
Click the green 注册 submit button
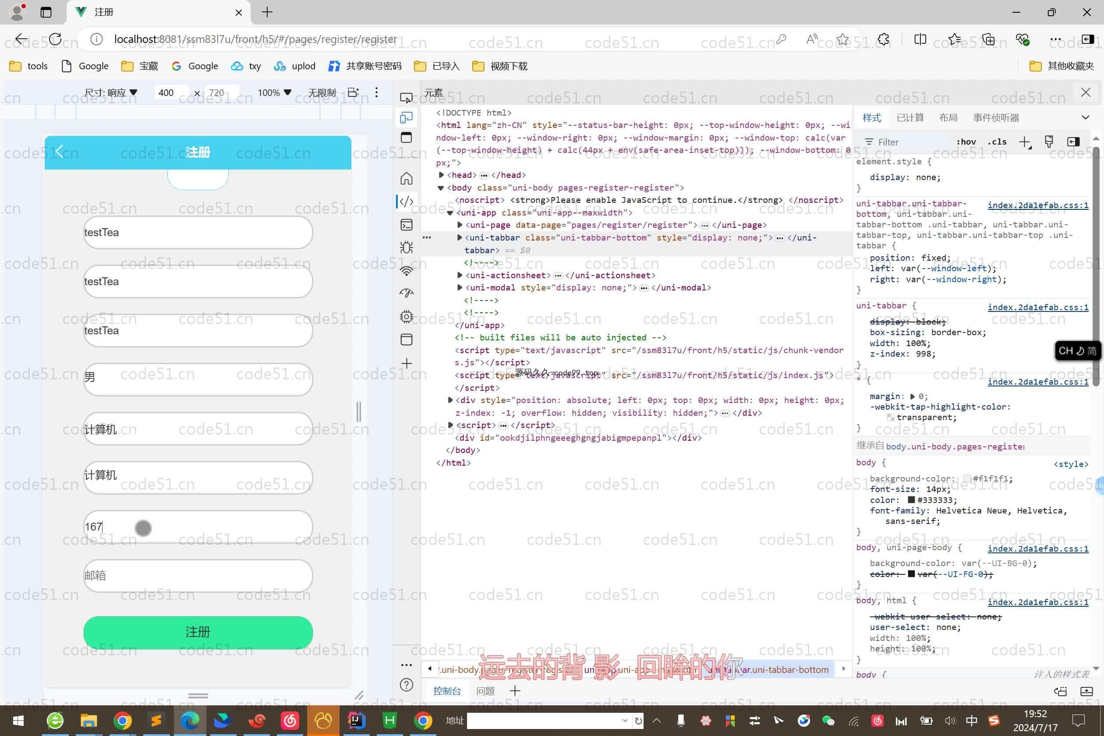pyautogui.click(x=198, y=632)
